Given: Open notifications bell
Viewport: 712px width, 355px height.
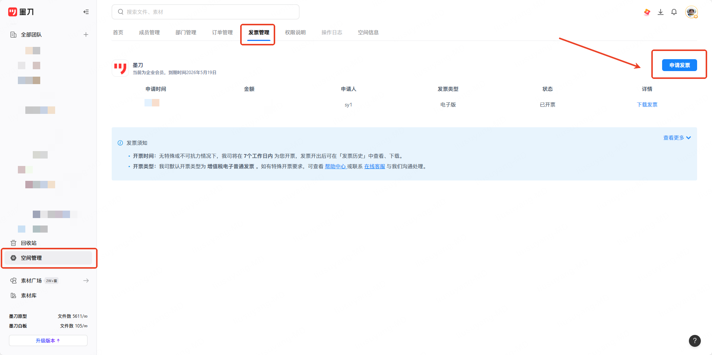Looking at the screenshot, I should (x=674, y=12).
